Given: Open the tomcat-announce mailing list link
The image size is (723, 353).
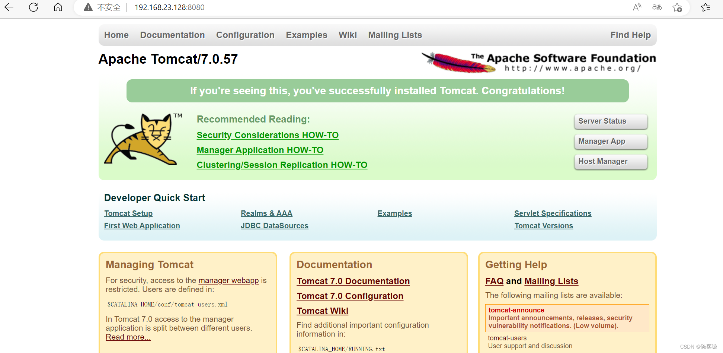Looking at the screenshot, I should 516,310.
